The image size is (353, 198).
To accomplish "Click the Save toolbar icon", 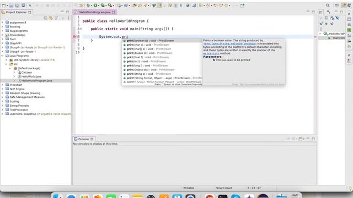I will click(x=11, y=5).
